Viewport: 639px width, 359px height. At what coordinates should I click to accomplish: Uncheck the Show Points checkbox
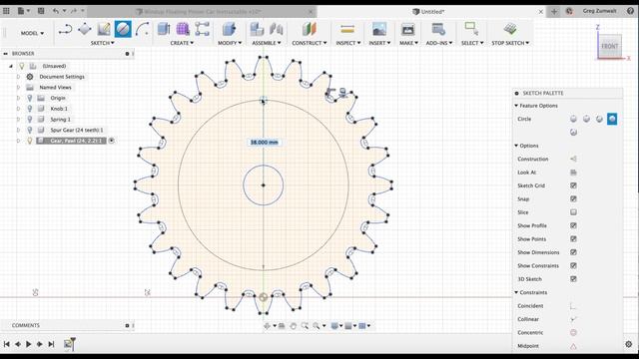(x=573, y=239)
